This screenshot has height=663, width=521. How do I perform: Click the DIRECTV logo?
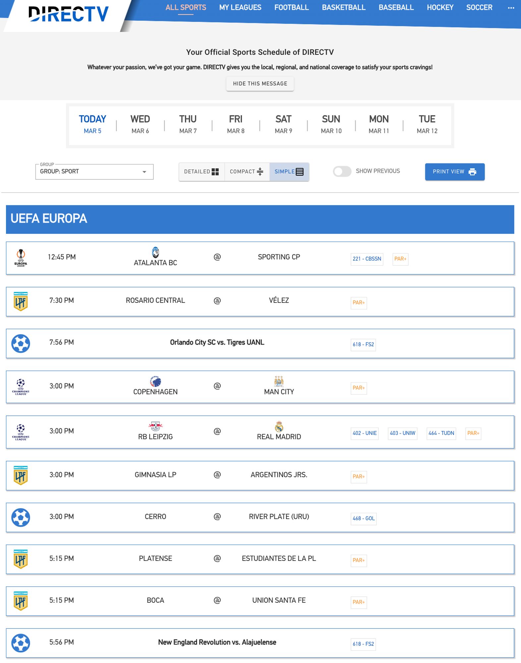68,14
